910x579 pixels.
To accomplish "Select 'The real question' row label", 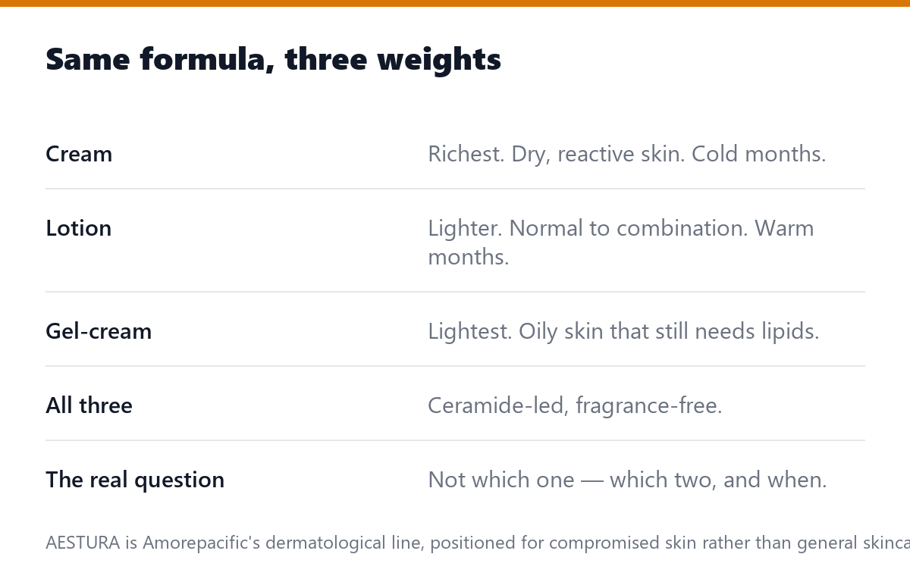I will 135,480.
